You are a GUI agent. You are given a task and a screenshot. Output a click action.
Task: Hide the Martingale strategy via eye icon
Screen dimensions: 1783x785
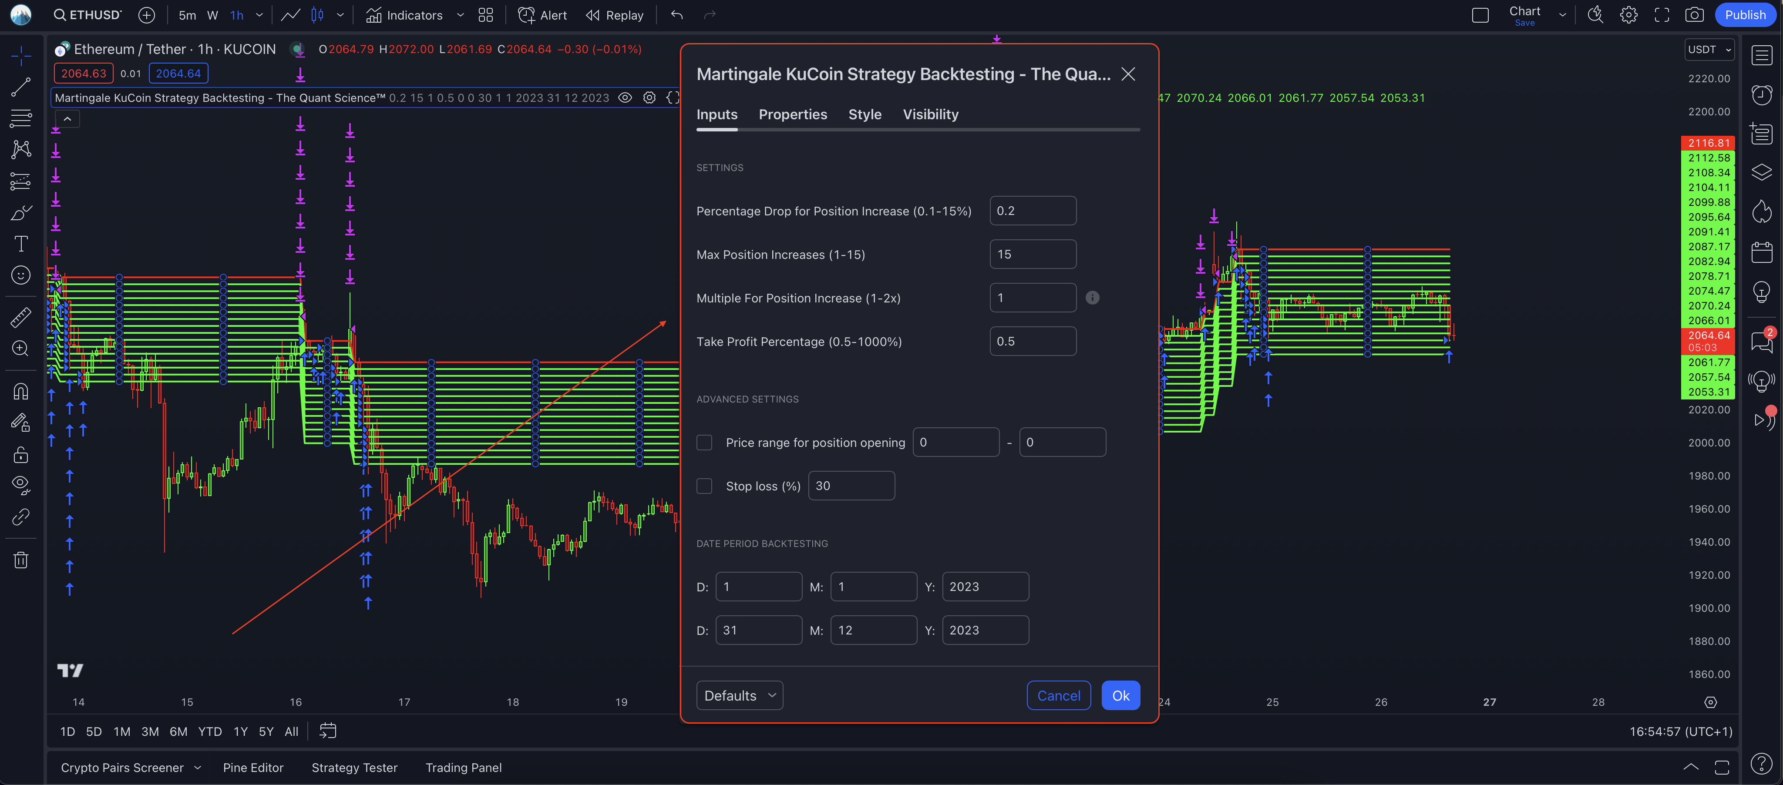pyautogui.click(x=624, y=97)
